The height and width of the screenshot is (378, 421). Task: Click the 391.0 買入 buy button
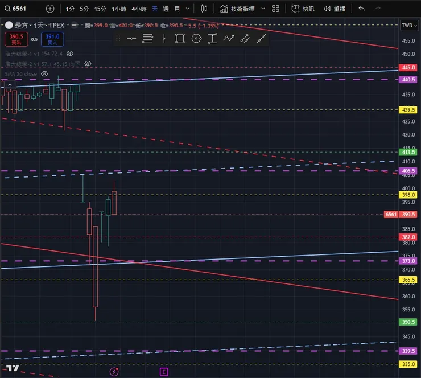point(52,39)
